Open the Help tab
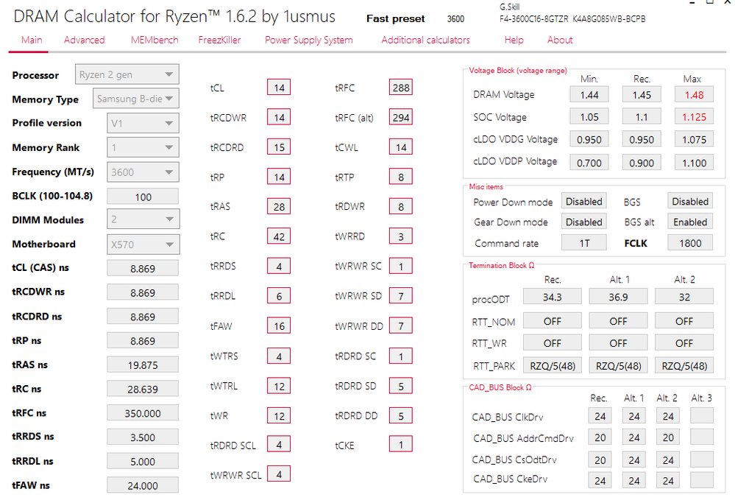Viewport: 735px width, 500px height. coord(514,40)
